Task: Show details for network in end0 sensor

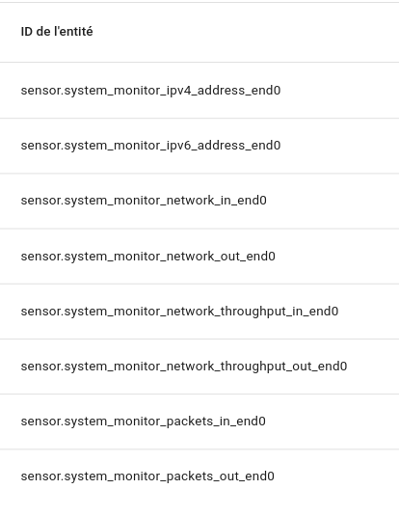Action: [x=144, y=201]
